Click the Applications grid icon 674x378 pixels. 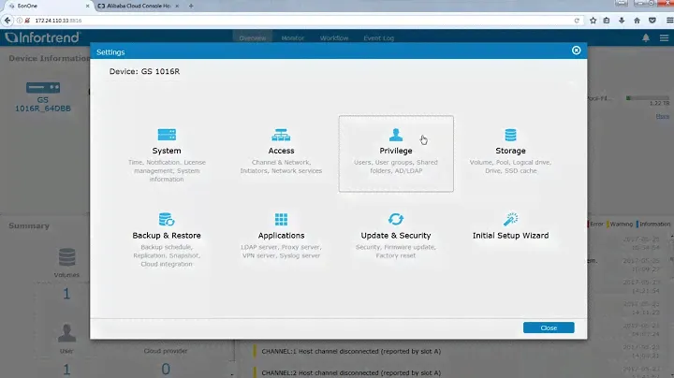281,219
